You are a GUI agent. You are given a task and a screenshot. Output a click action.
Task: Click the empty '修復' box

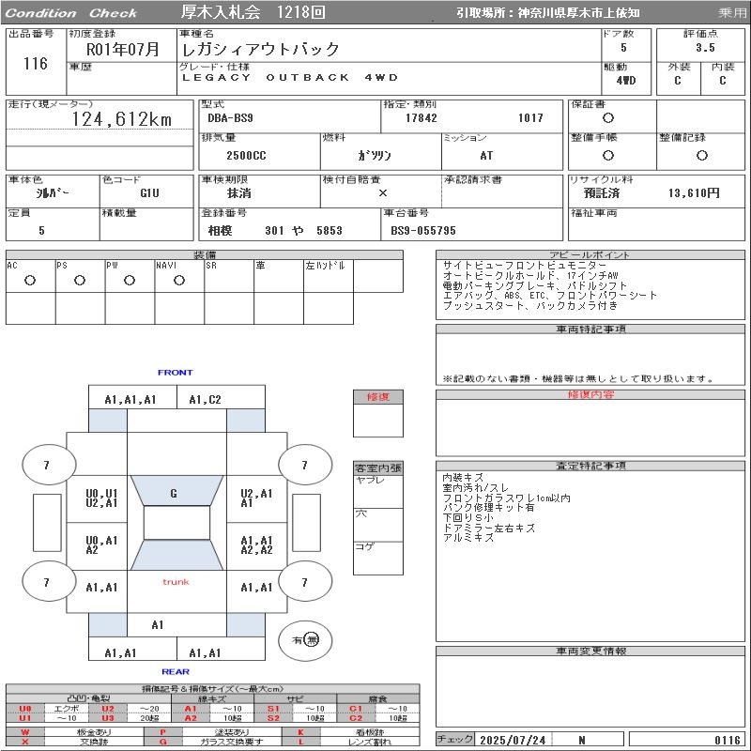pos(378,421)
